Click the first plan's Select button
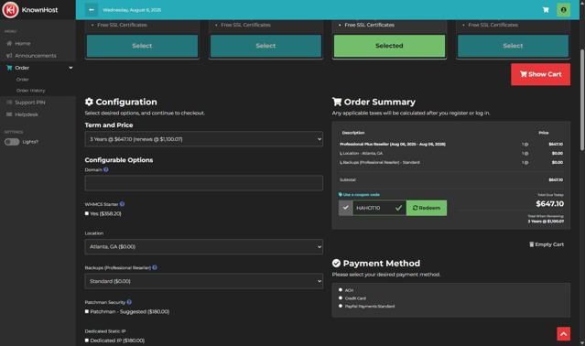Viewport: 585px width, 346px height. [142, 46]
